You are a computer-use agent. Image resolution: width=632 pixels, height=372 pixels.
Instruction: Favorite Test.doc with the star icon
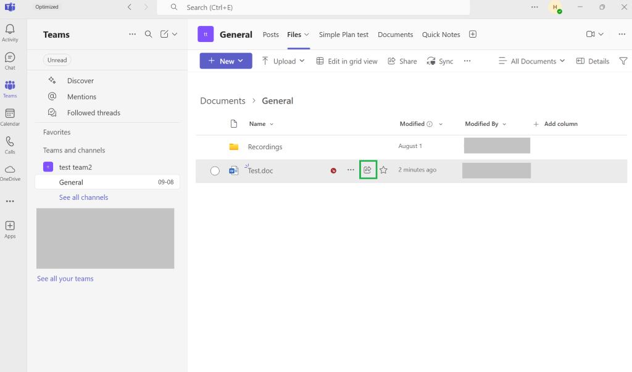click(x=383, y=170)
